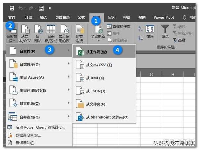Open the Customize Quick Access Toolbar arrow
Image resolution: width=199 pixels, height=150 pixels.
(50, 8)
